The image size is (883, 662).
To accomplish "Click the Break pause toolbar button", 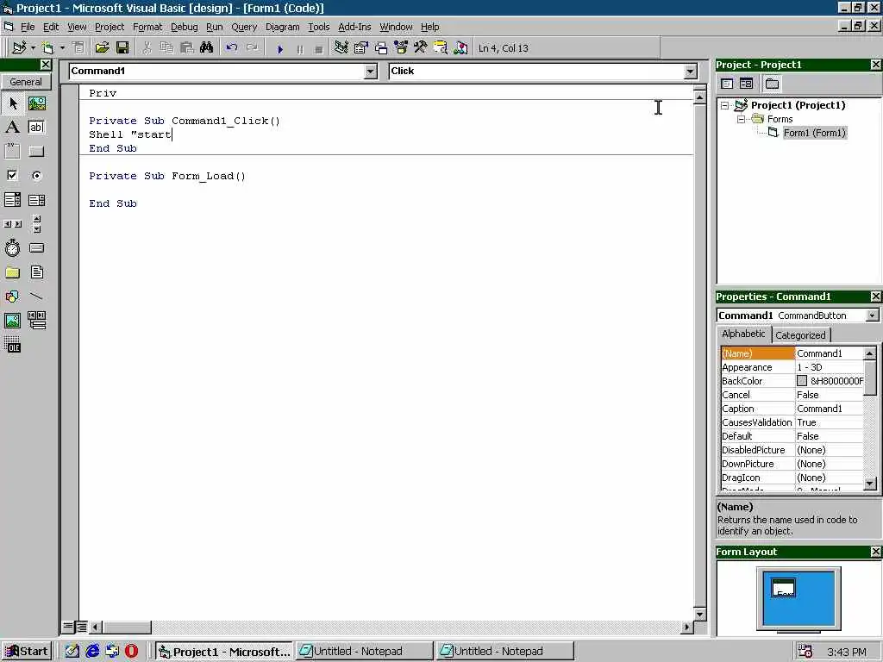I will pyautogui.click(x=299, y=49).
